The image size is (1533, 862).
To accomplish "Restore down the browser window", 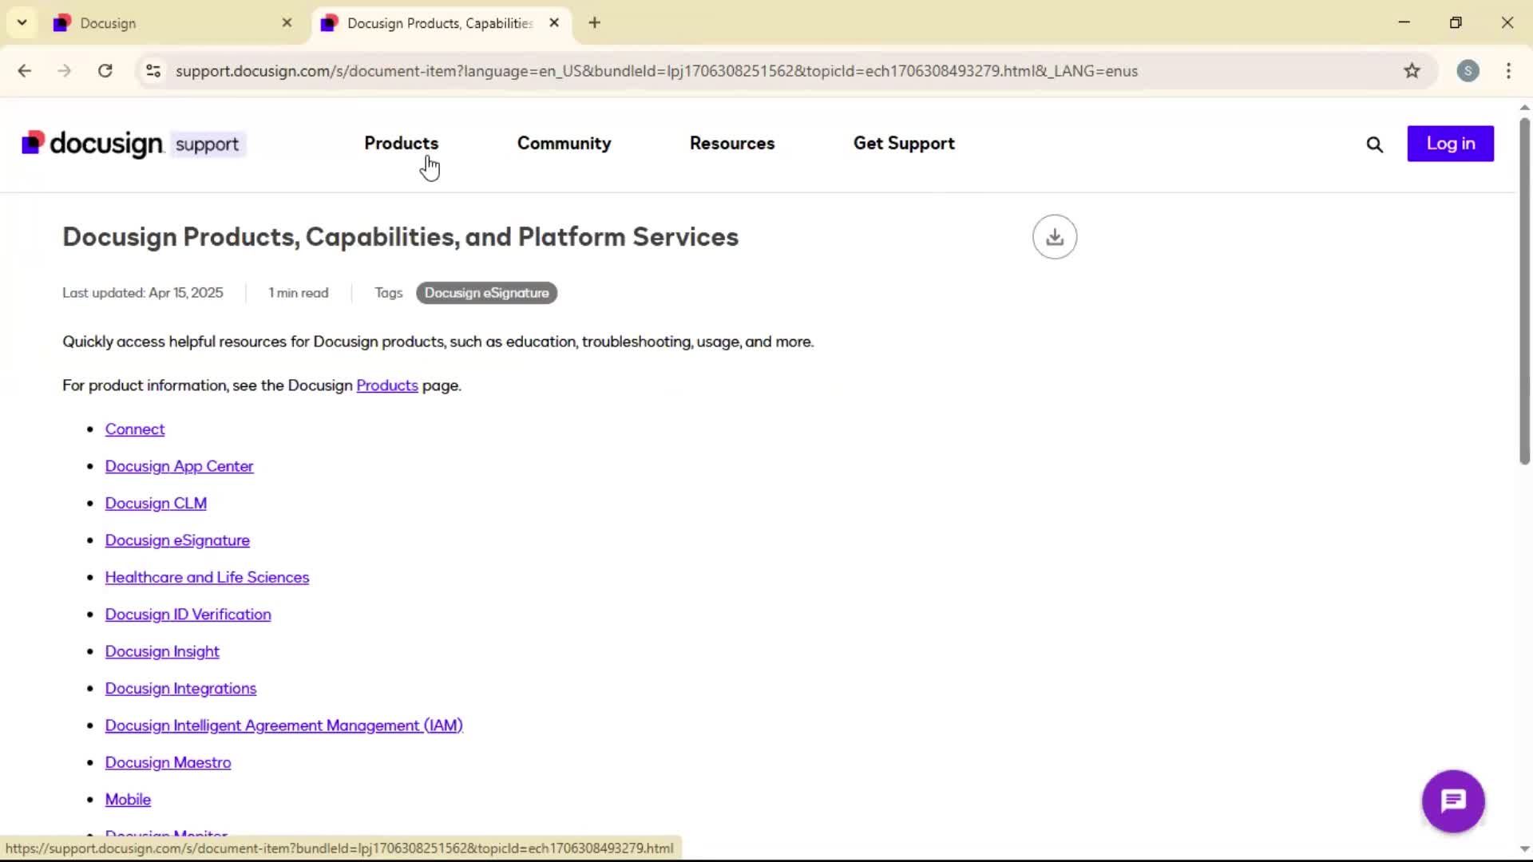I will 1456,23.
